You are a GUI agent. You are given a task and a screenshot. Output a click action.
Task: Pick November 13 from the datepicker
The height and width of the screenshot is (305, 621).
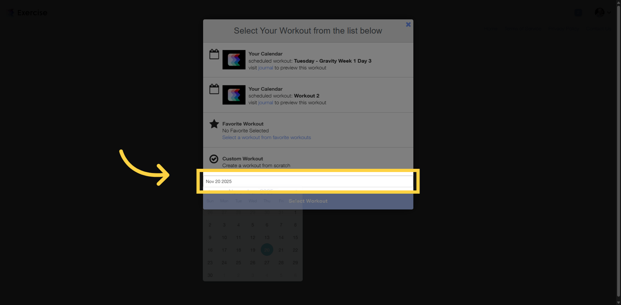click(x=267, y=237)
